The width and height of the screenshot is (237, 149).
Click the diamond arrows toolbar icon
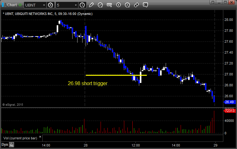pos(136,5)
